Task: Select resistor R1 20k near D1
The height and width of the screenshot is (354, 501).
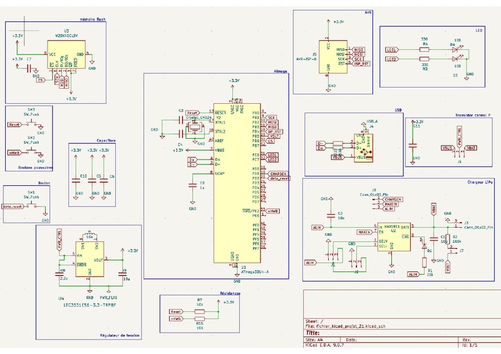Action: [425, 263]
